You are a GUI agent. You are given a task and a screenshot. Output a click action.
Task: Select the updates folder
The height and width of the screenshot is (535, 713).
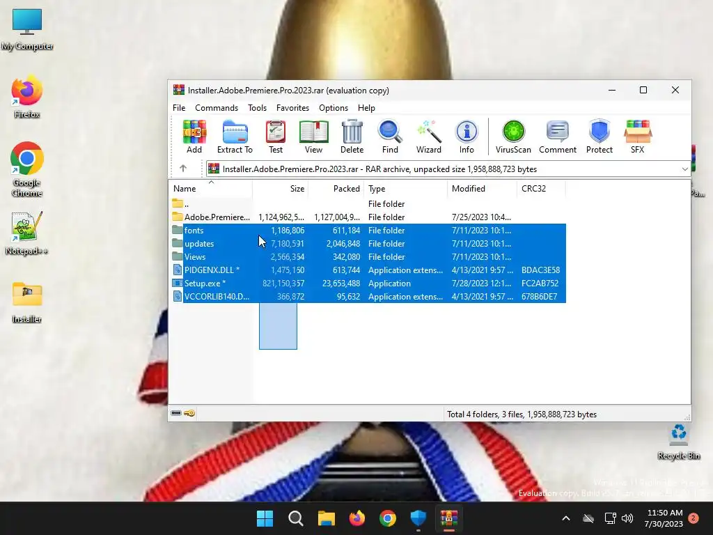click(x=368, y=243)
